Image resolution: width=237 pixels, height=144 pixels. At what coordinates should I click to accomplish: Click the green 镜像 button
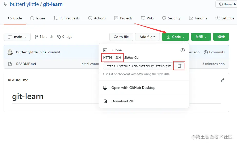click(221, 37)
